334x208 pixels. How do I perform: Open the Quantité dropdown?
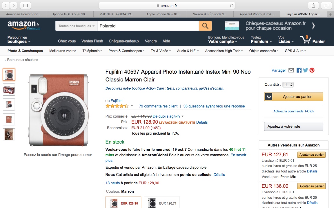[289, 85]
